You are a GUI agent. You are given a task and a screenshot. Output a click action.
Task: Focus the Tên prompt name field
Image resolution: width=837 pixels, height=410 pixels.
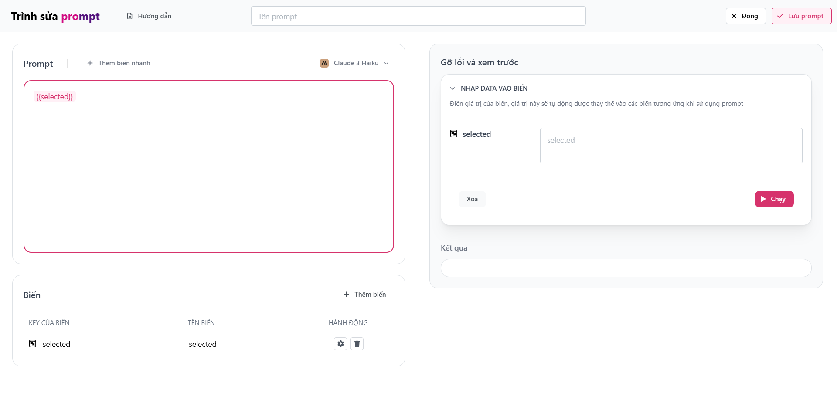tap(418, 16)
